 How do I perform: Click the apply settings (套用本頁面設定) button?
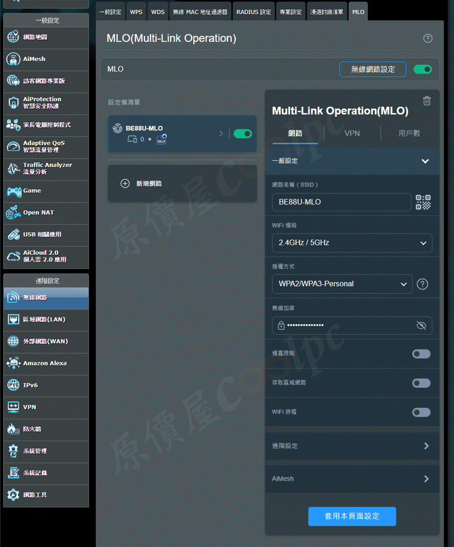[x=352, y=517]
